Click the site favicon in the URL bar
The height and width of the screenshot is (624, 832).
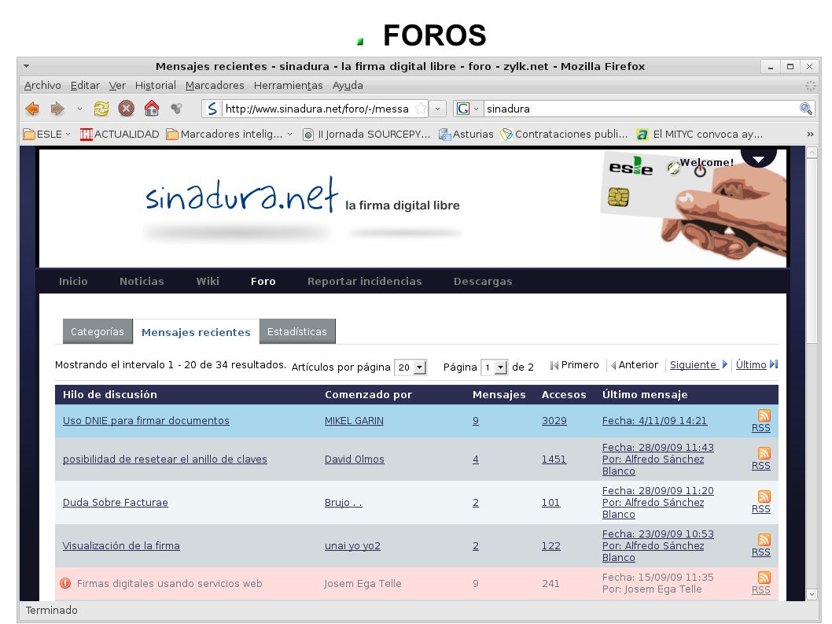point(212,109)
